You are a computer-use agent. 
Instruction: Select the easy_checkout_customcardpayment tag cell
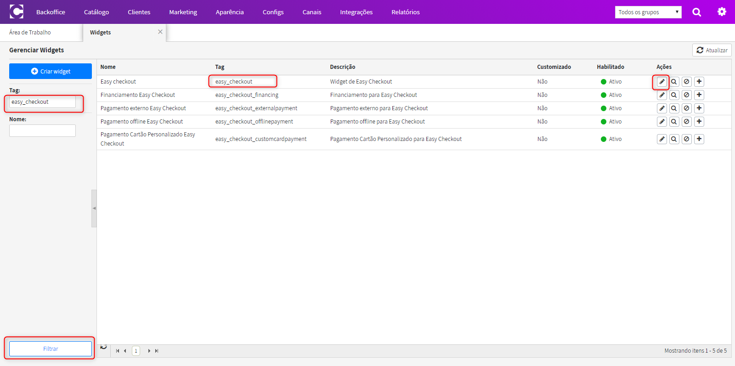261,139
